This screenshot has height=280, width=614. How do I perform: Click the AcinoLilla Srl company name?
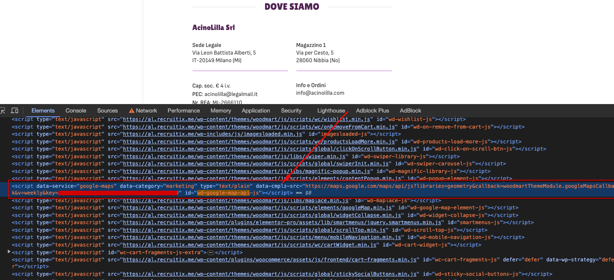click(214, 27)
